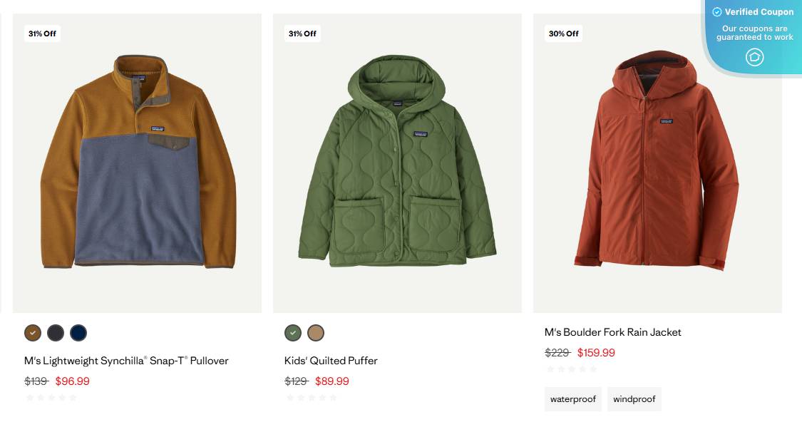Open the Kids' Quilted Puffer product page

(x=329, y=361)
